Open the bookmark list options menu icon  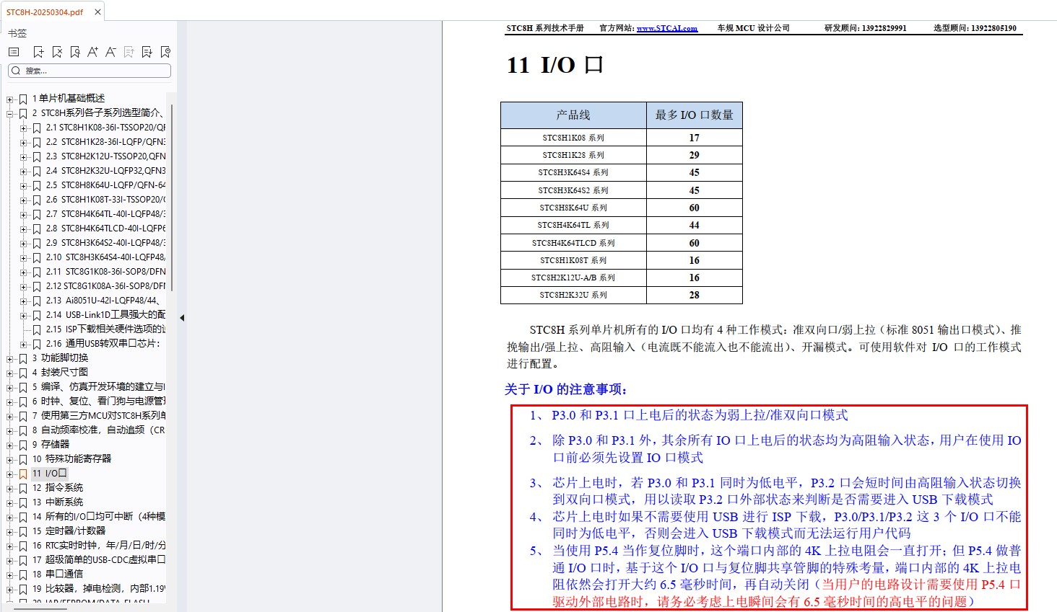point(14,52)
